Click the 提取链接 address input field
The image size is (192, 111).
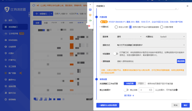click(x=146, y=61)
